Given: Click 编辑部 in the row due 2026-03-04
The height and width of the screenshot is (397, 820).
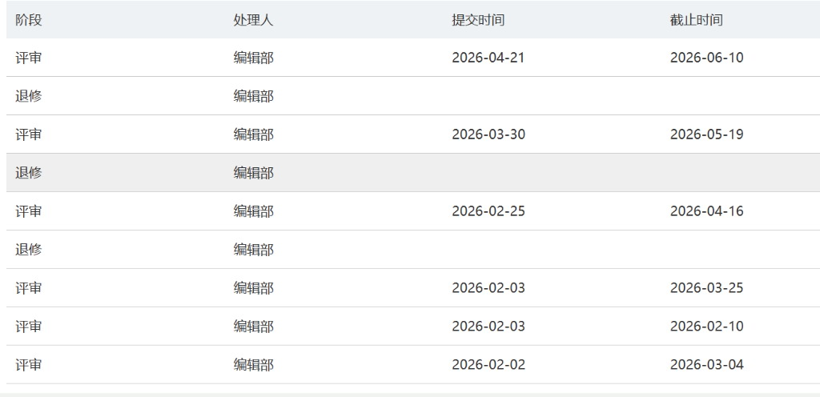Looking at the screenshot, I should tap(253, 365).
